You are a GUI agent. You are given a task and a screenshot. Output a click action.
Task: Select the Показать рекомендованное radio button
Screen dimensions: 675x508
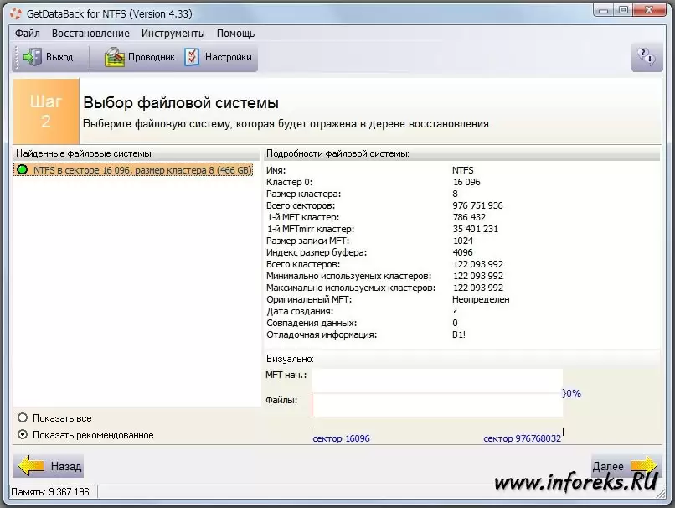[x=23, y=434]
